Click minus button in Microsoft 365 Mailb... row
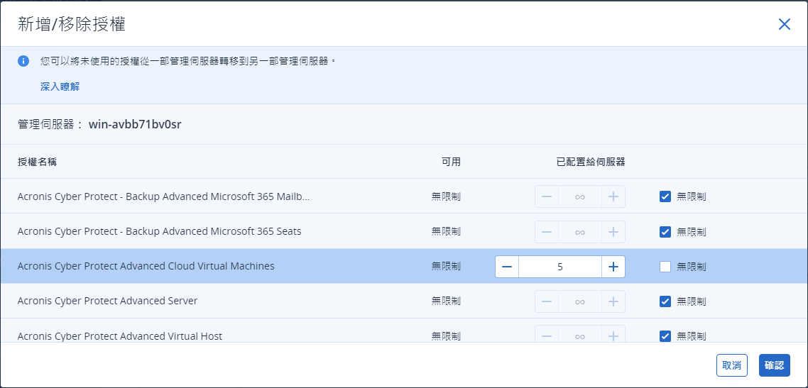The image size is (808, 388). click(x=547, y=196)
